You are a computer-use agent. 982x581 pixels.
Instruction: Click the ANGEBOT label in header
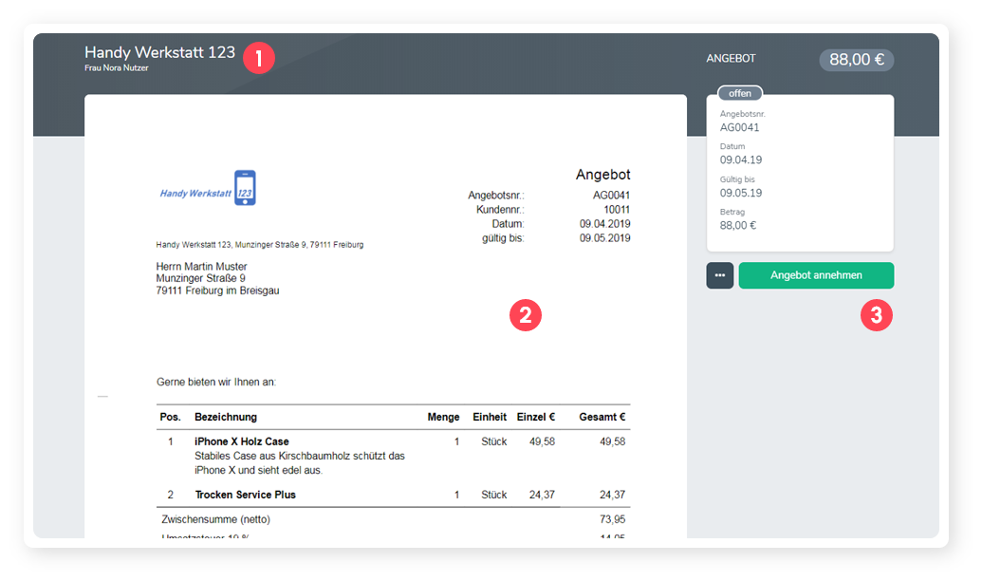tap(731, 59)
